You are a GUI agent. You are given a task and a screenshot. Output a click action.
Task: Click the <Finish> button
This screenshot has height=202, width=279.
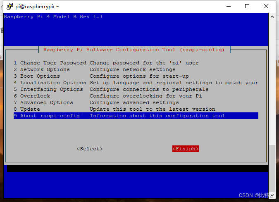click(186, 149)
